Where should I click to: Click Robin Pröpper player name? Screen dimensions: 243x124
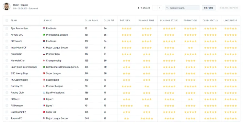pos(20,5)
